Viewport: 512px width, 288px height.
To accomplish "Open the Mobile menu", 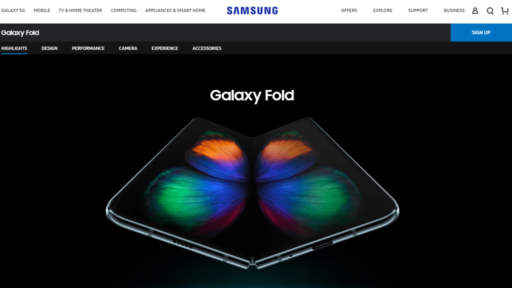I will [x=42, y=10].
